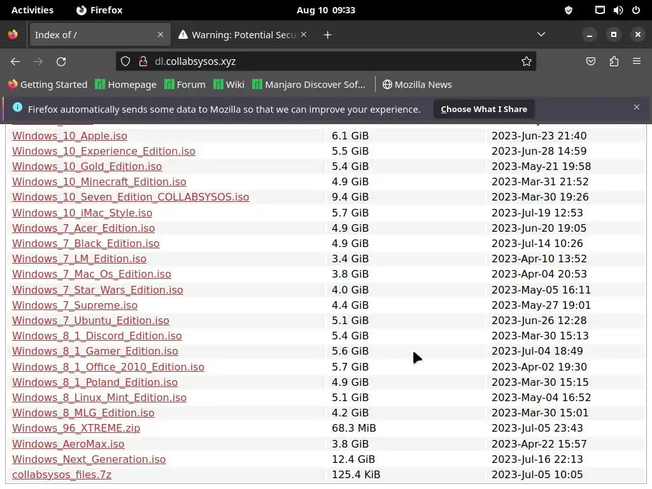
Task: Close the Index of / tab
Action: click(160, 34)
